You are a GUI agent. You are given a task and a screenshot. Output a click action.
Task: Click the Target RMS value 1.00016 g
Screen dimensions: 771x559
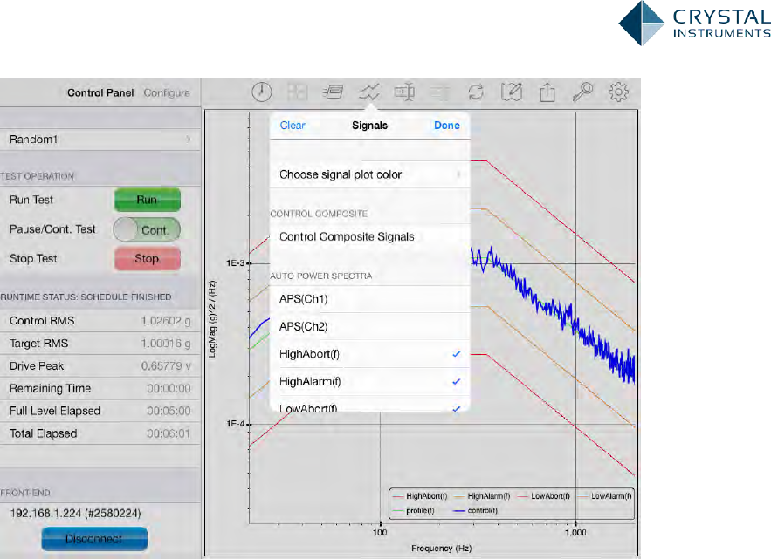[x=166, y=344]
